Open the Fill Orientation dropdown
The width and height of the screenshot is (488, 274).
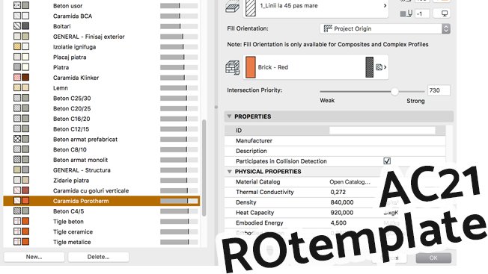click(385, 29)
